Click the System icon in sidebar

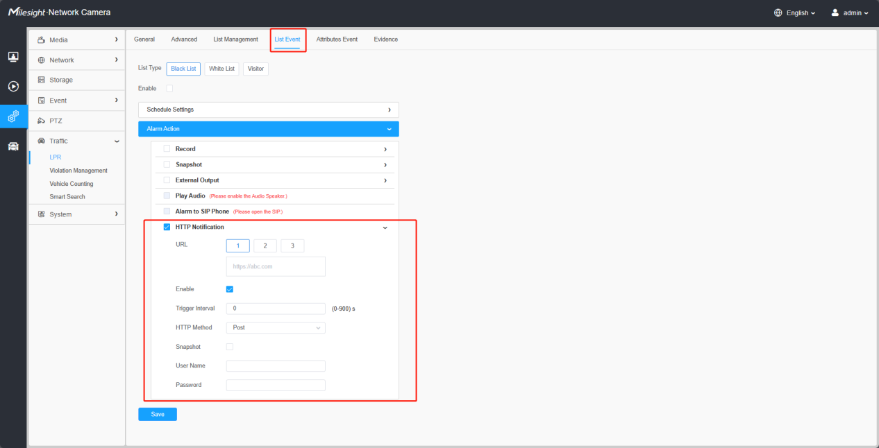(x=42, y=214)
